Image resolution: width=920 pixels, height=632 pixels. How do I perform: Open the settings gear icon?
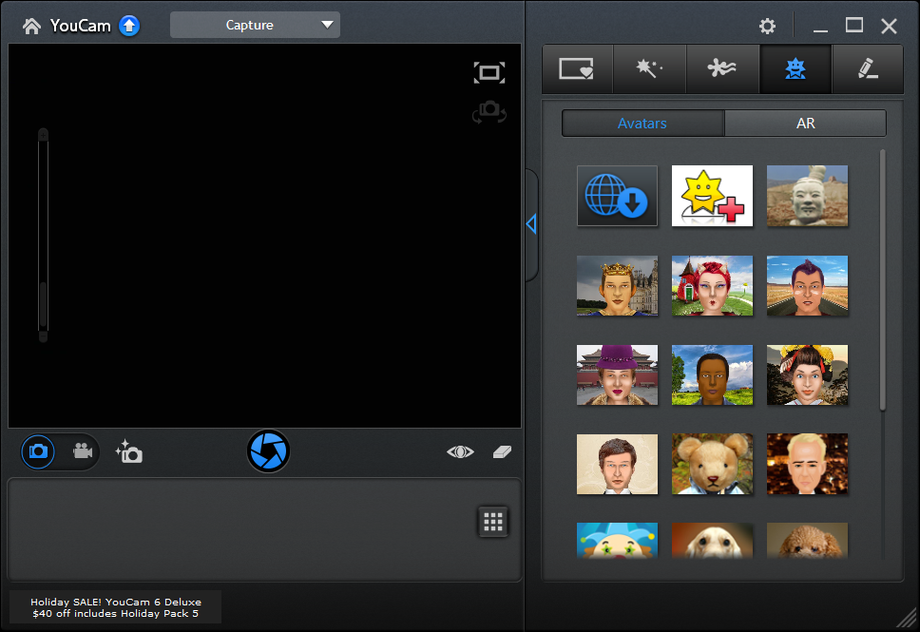[x=767, y=27]
